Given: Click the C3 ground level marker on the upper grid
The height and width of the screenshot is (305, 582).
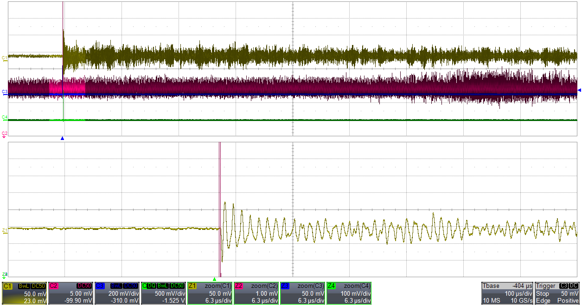Looking at the screenshot, I should [x=5, y=92].
